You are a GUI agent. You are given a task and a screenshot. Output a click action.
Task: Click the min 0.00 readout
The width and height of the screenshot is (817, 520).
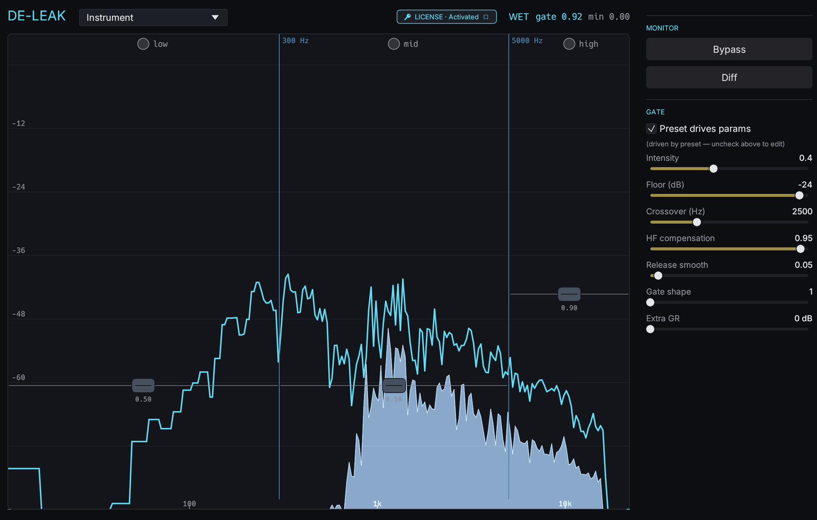609,17
